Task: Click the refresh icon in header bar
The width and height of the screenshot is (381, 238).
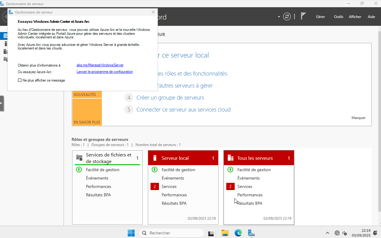Action: pyautogui.click(x=287, y=16)
